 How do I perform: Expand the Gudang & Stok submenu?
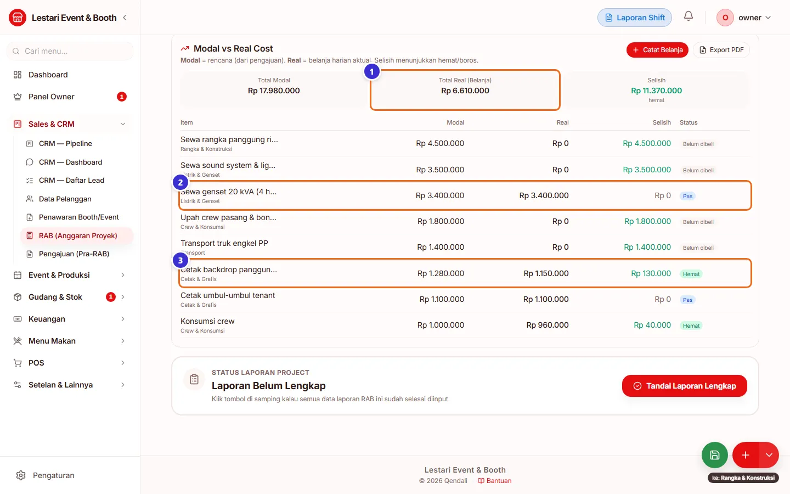tap(123, 297)
